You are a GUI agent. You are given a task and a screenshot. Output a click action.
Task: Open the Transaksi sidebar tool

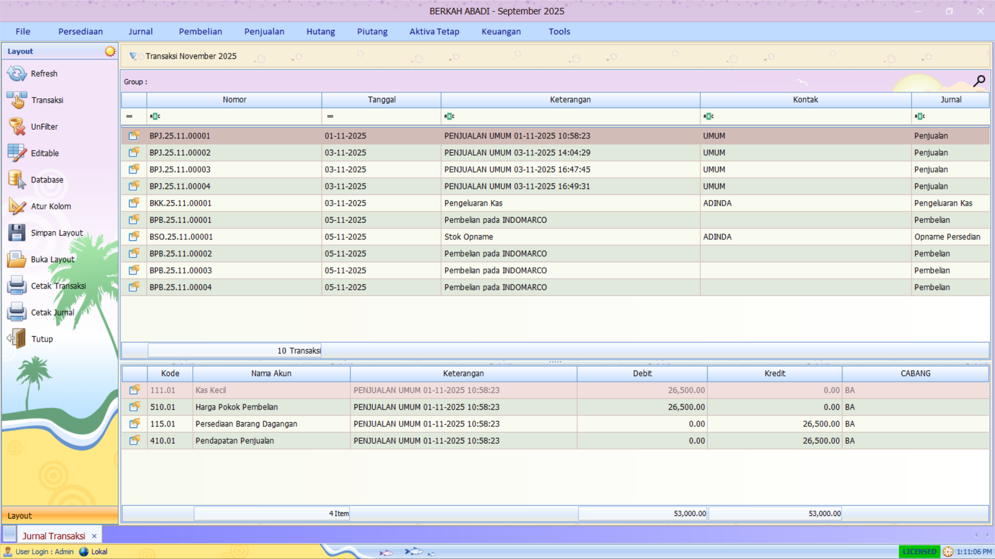[17, 100]
